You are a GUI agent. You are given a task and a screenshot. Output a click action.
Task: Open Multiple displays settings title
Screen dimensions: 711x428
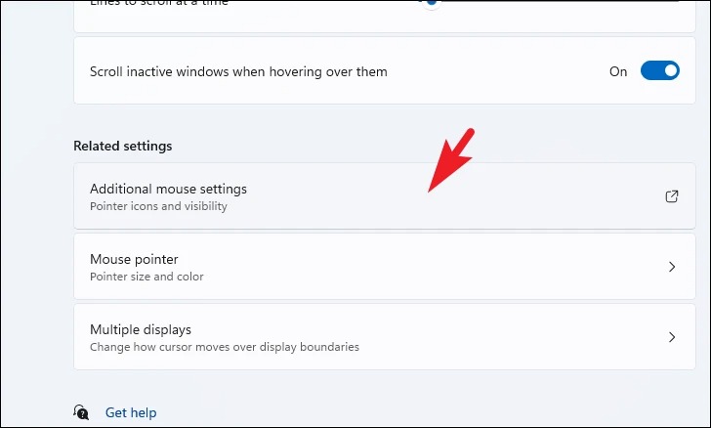coord(141,329)
